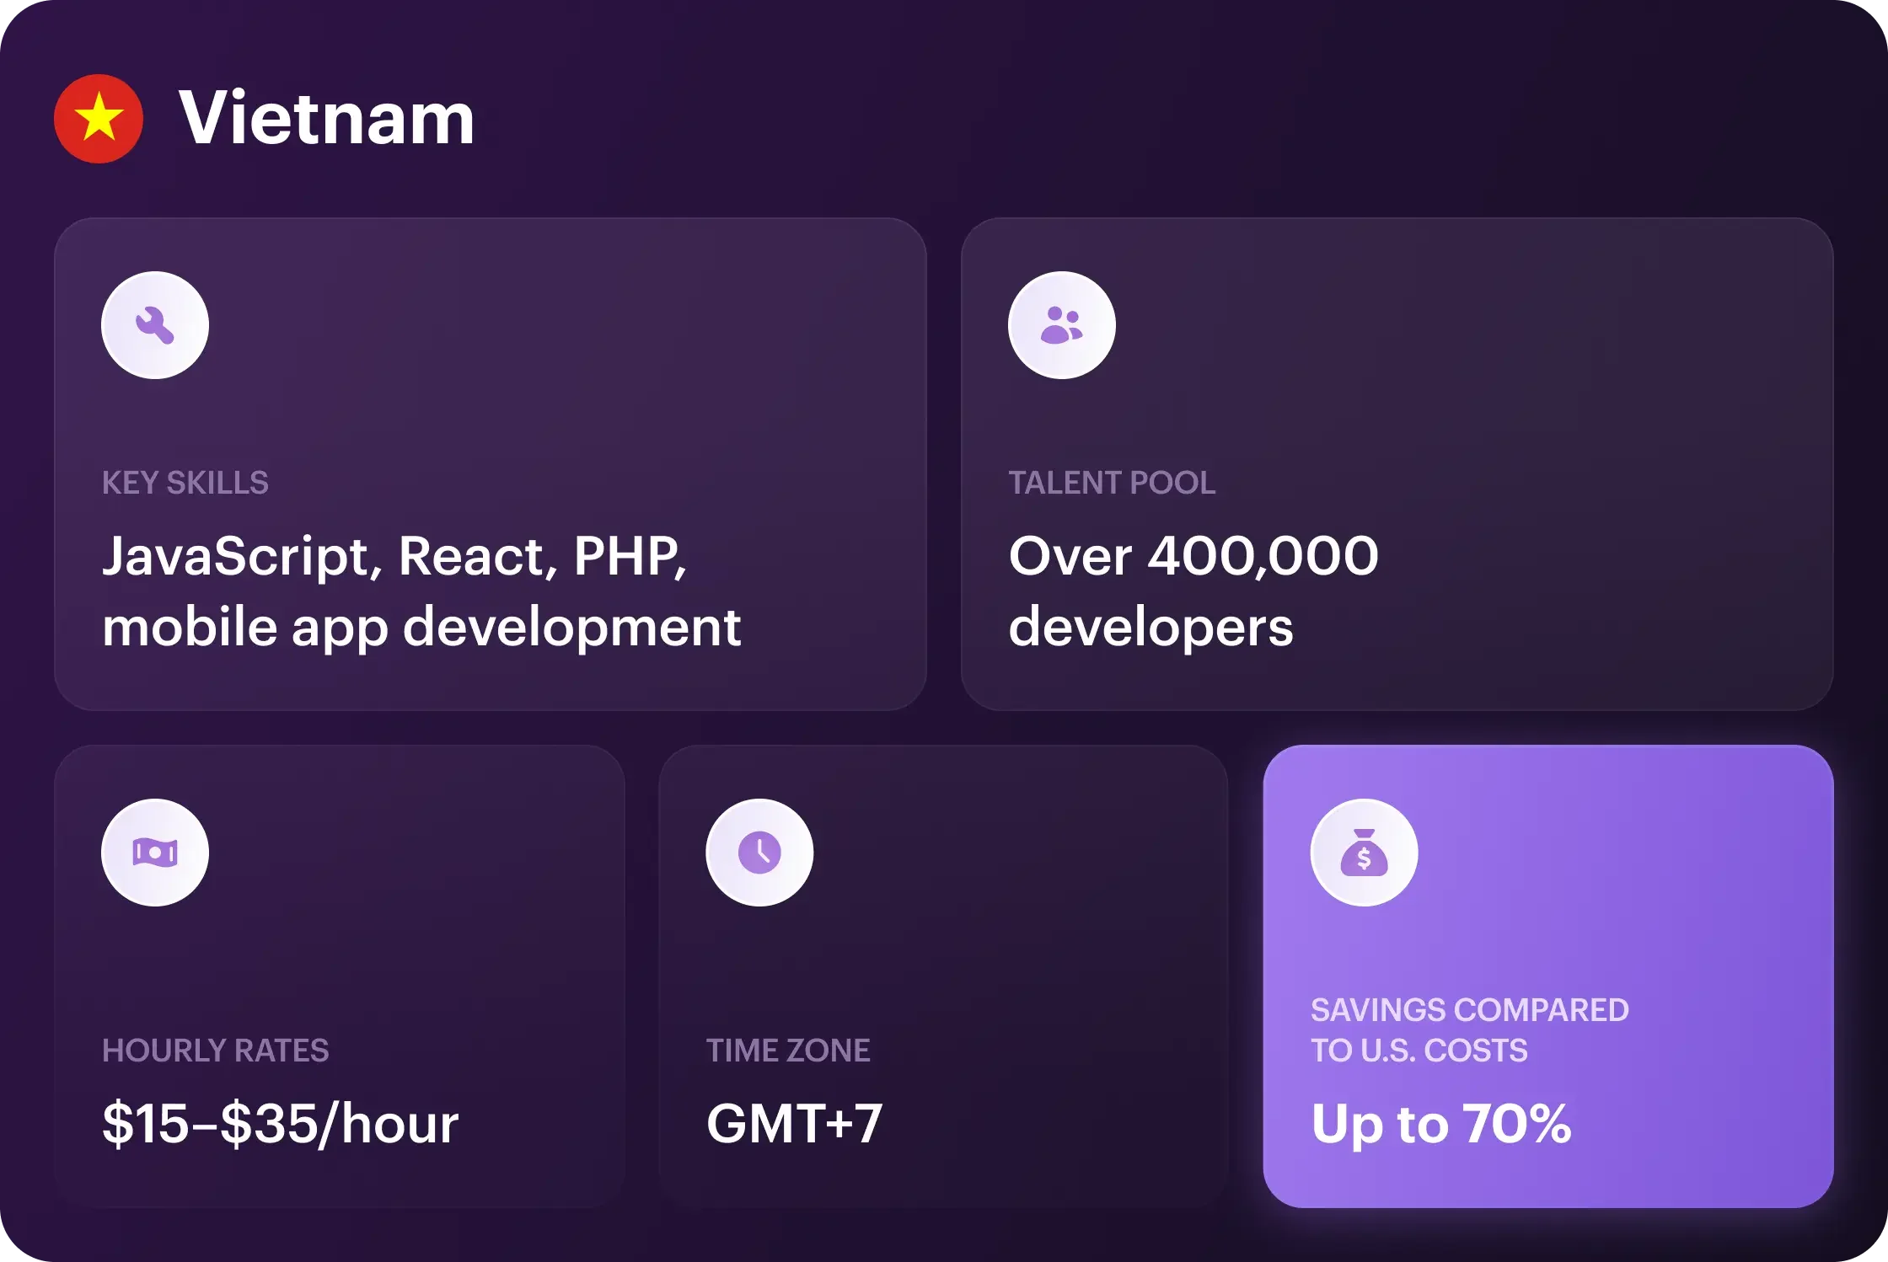Select the Vietnam heading text
Screen dimensions: 1888x1262
tap(327, 118)
